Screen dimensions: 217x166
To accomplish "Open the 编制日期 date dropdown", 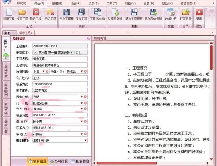I will pyautogui.click(x=85, y=140).
